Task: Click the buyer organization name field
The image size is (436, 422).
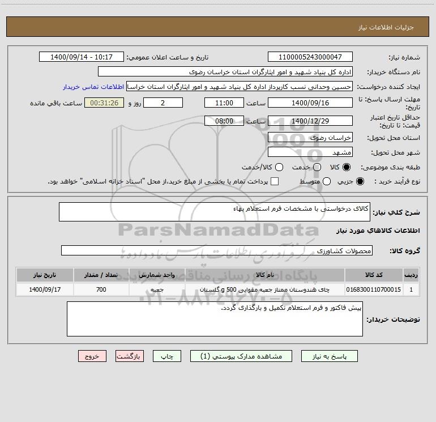Action: point(225,71)
